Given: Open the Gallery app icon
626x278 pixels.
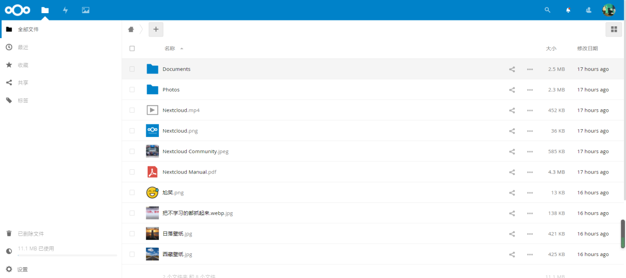Looking at the screenshot, I should 86,10.
